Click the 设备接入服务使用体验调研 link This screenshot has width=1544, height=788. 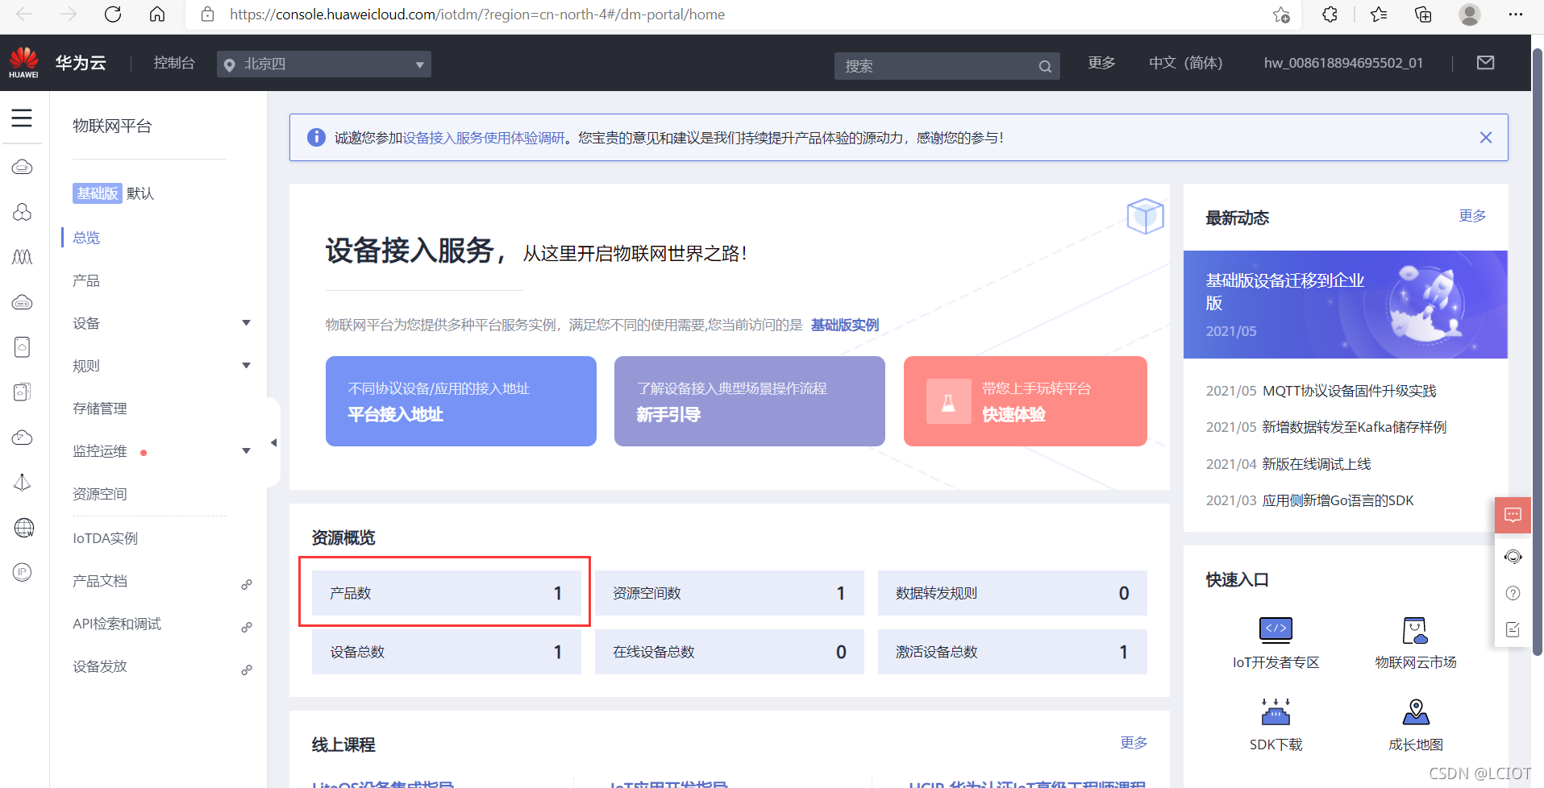(484, 138)
